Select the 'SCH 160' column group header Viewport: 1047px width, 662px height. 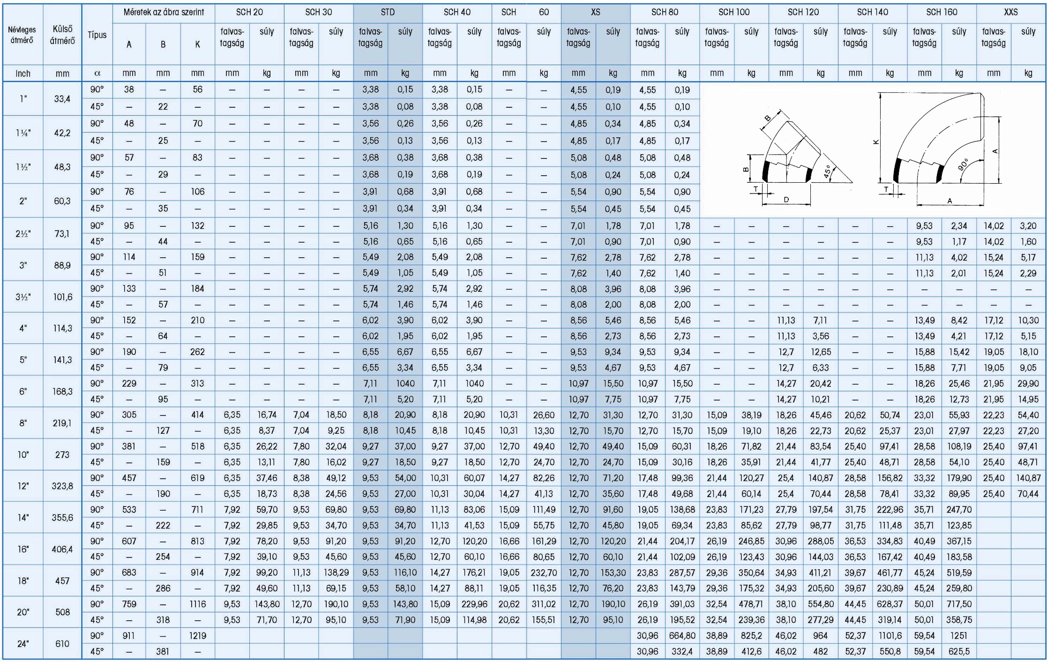point(942,13)
